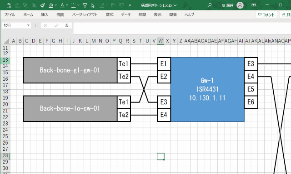
Task: Expand the font color dropdown arrow
Action: coord(67,5)
